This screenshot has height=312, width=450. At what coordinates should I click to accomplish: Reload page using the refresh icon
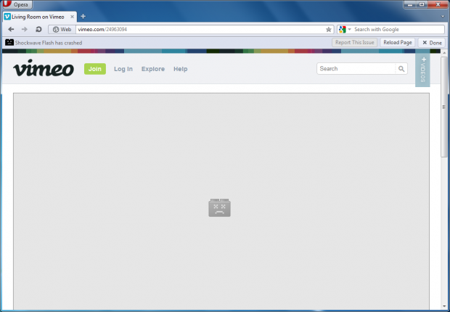38,30
